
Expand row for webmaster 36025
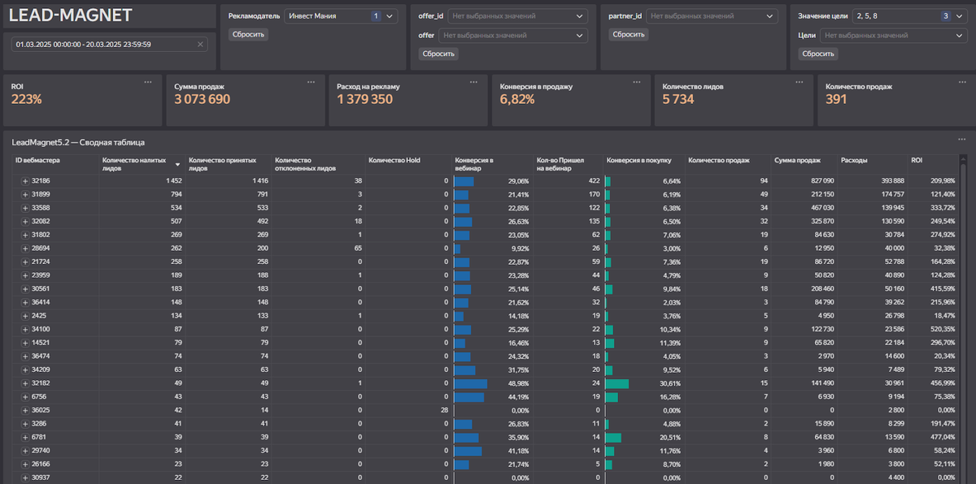(24, 410)
